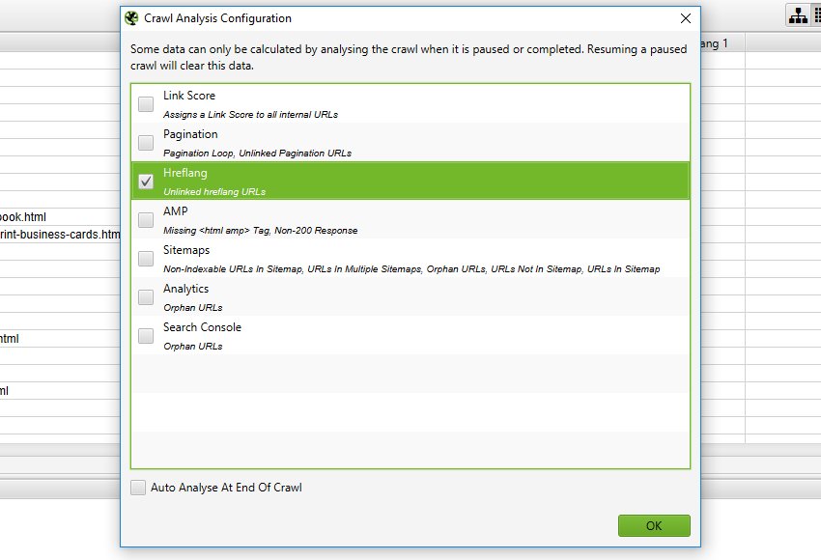Select the Link Score list row

point(410,103)
